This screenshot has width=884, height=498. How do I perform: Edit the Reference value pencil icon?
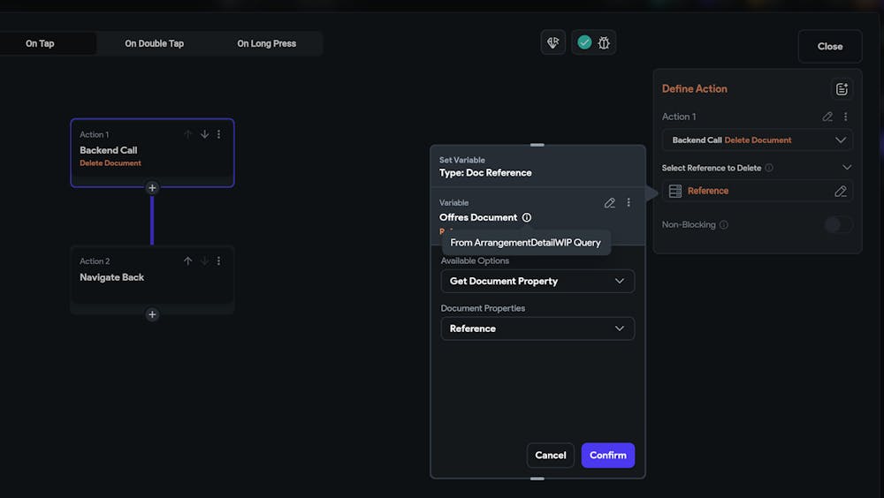[841, 191]
